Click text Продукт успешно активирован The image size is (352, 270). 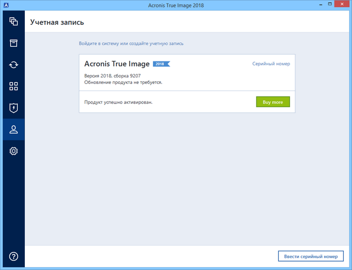click(118, 102)
